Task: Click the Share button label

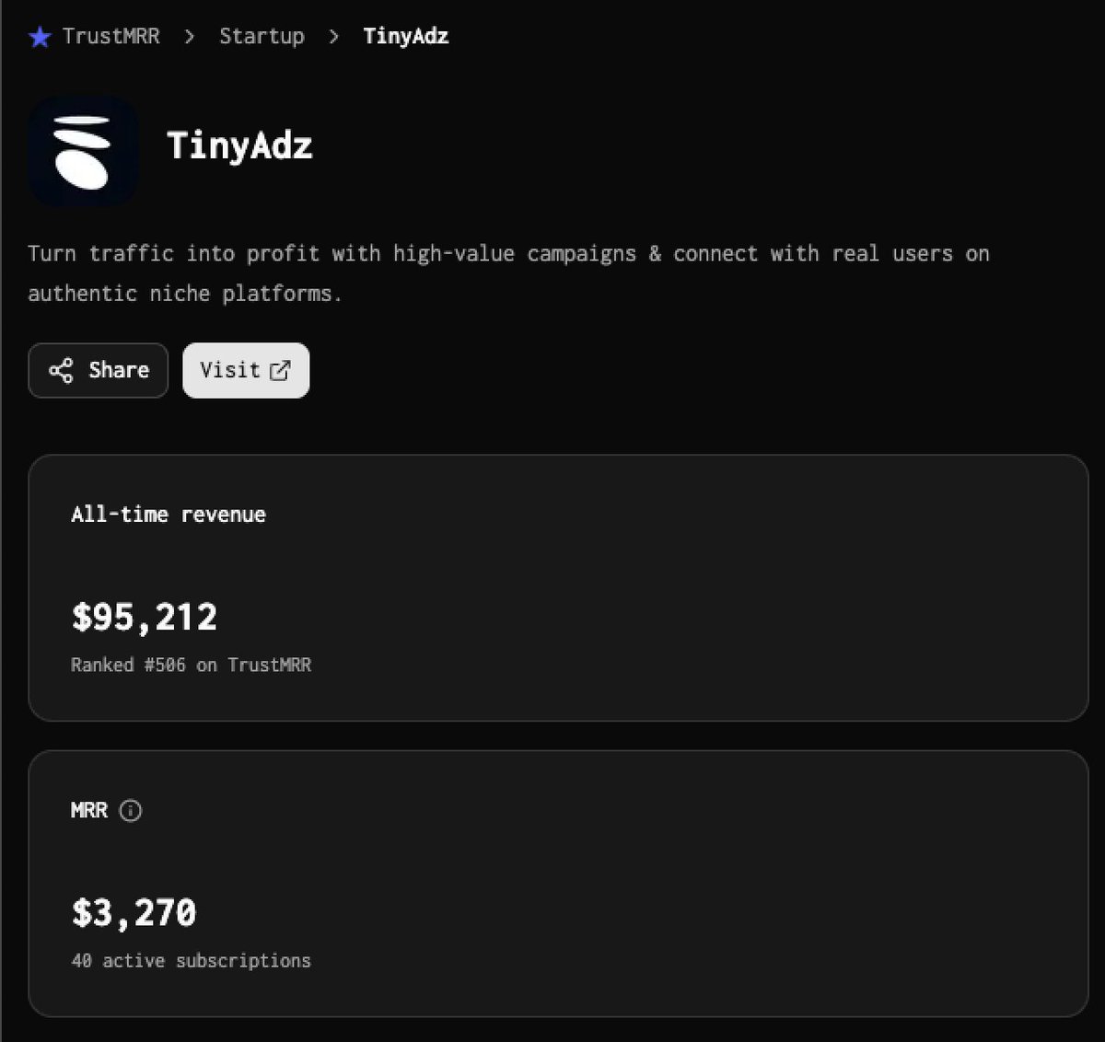Action: pos(119,370)
